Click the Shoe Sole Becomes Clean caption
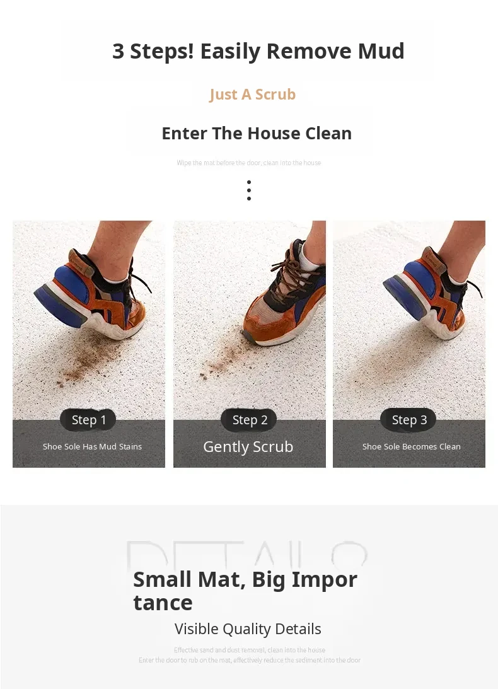498x689 pixels. 412,446
